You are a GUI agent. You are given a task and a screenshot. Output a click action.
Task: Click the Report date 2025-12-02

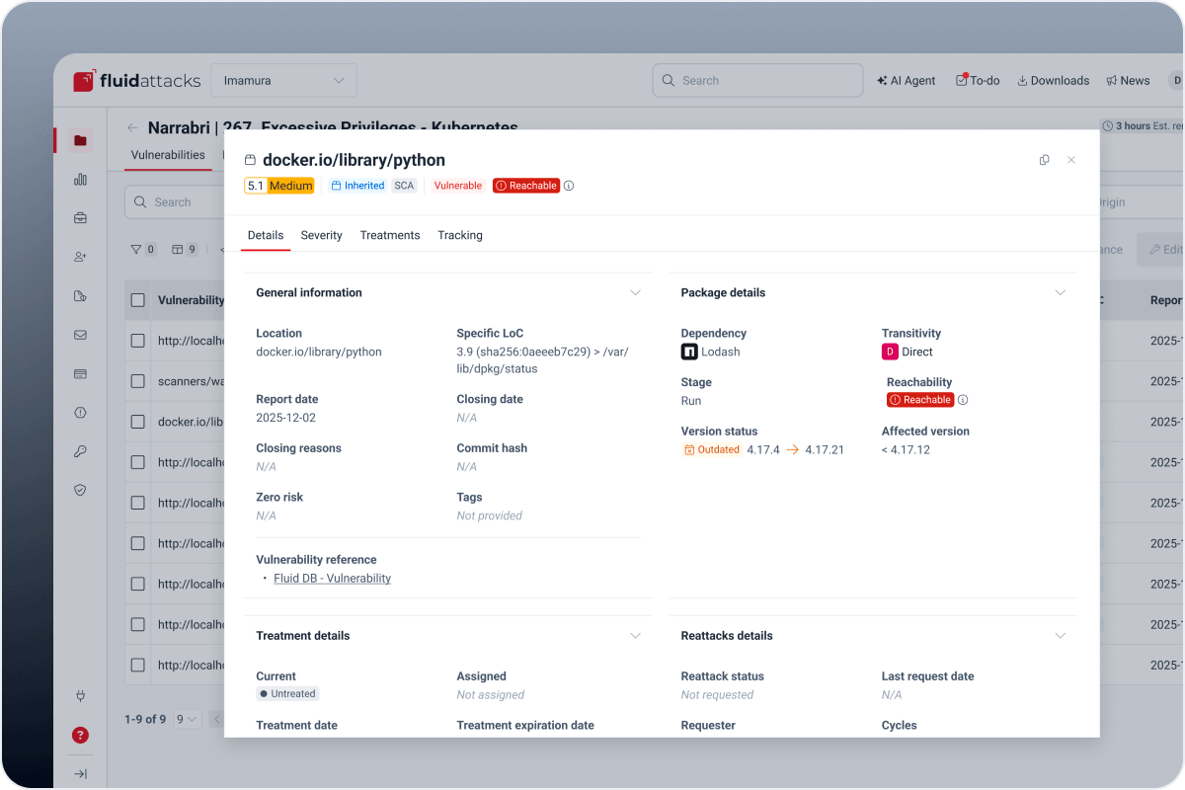tap(286, 418)
